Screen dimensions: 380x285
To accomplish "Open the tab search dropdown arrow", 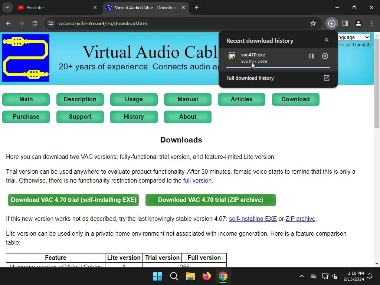I will coord(7,7).
